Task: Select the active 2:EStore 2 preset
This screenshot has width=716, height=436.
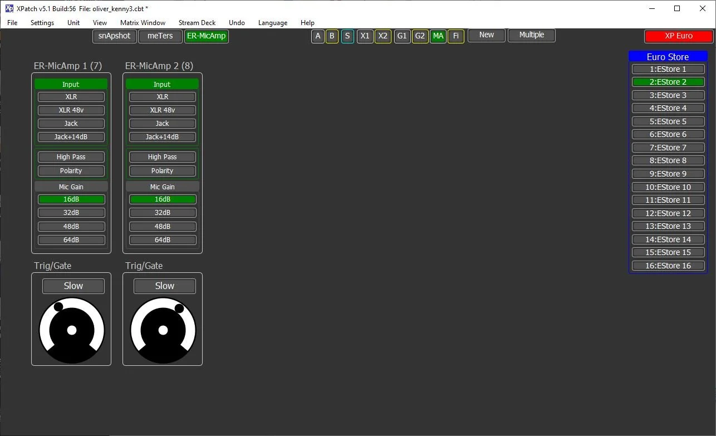Action: click(668, 82)
